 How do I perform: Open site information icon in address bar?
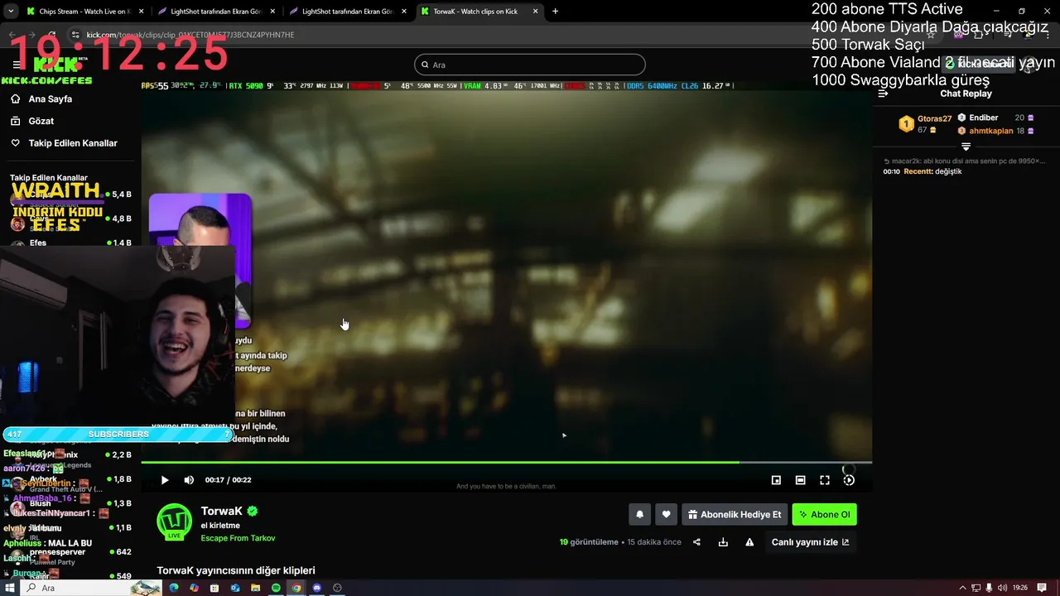pos(75,35)
